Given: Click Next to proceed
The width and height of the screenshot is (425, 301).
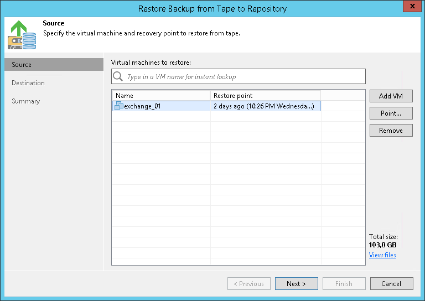Looking at the screenshot, I should [296, 284].
